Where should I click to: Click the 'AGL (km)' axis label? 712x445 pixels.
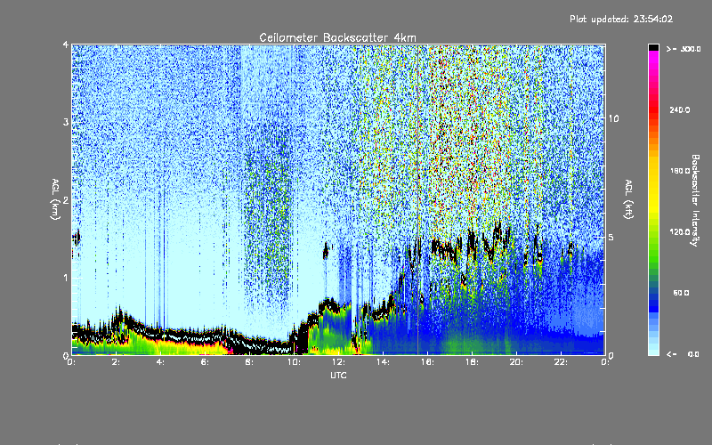click(55, 199)
